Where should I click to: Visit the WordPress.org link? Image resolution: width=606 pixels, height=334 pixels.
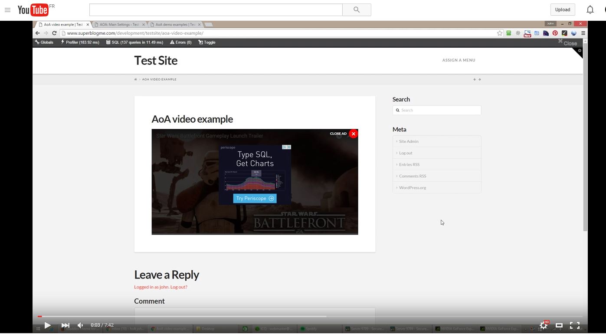413,188
